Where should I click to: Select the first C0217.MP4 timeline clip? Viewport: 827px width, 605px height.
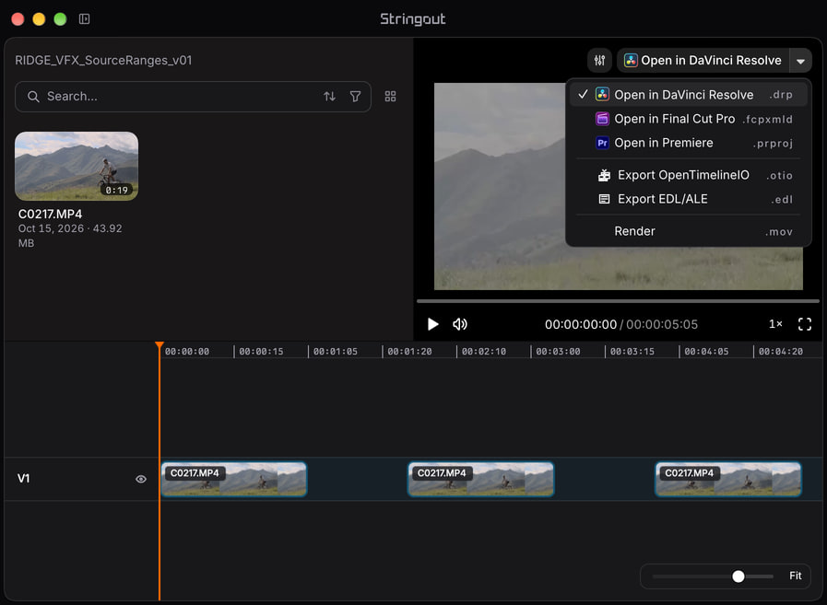pyautogui.click(x=233, y=479)
